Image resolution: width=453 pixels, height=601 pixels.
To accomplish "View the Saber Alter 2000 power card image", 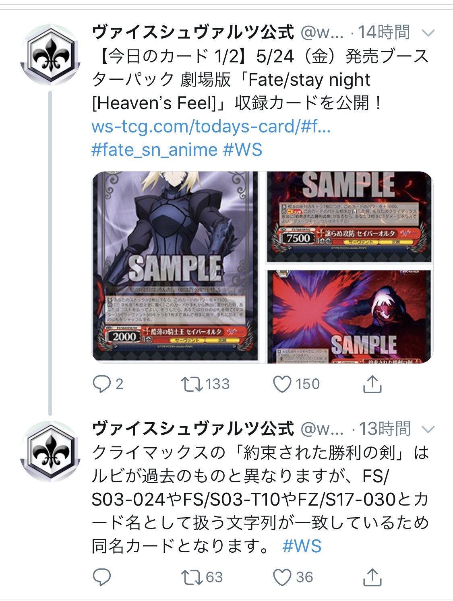I will click(x=176, y=267).
